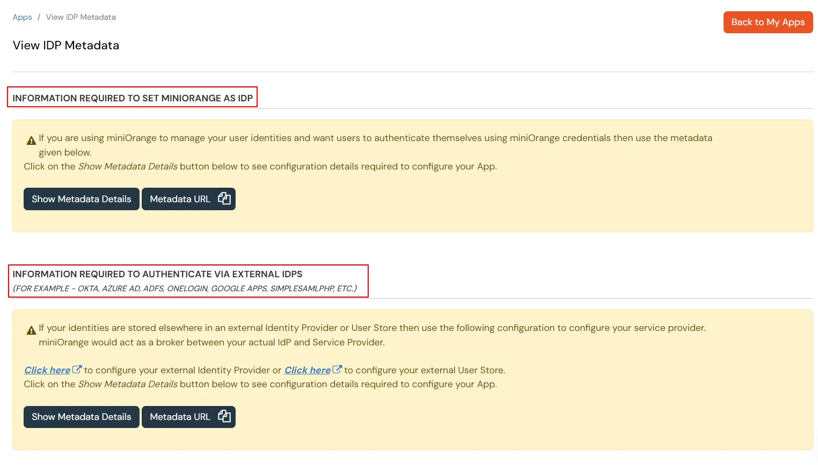Click the external link icon after the first Click here
This screenshot has width=818, height=465.
(x=76, y=369)
